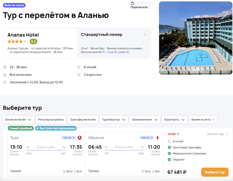
Task: Toggle the Регулярные рейсы filter
Action: tap(51, 120)
